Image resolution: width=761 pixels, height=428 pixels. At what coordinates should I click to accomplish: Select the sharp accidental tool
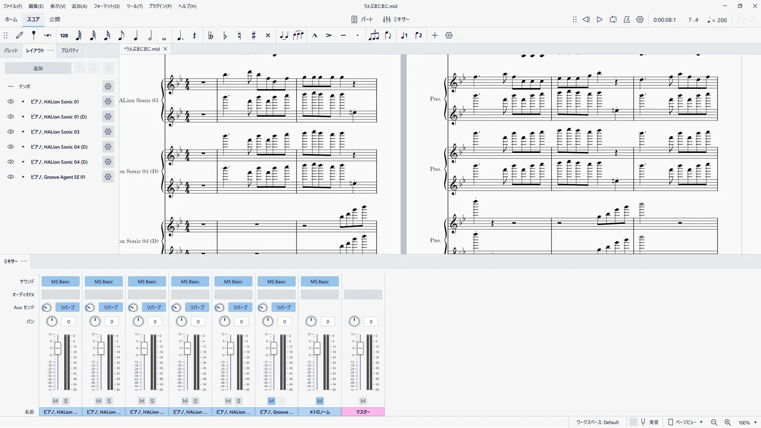tap(254, 36)
